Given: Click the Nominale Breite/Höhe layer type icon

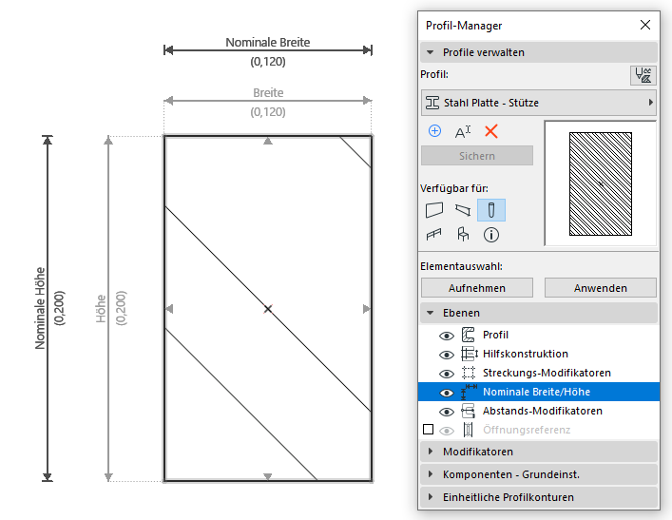Looking at the screenshot, I should tap(469, 392).
